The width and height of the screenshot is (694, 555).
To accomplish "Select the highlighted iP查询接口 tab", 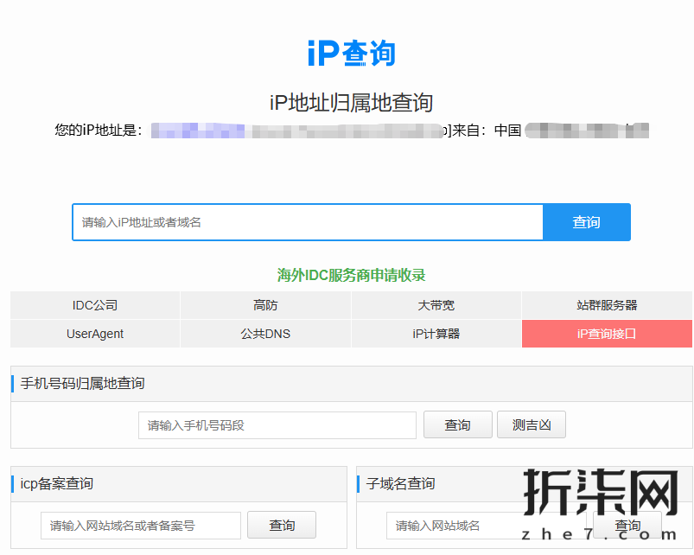I will coord(607,334).
